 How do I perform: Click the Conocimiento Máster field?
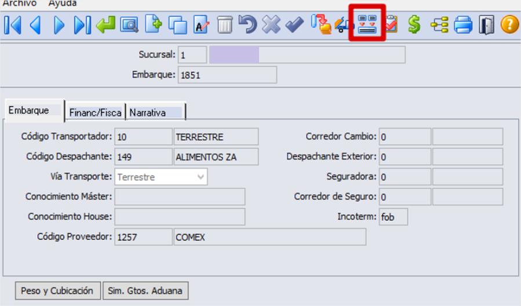(180, 196)
